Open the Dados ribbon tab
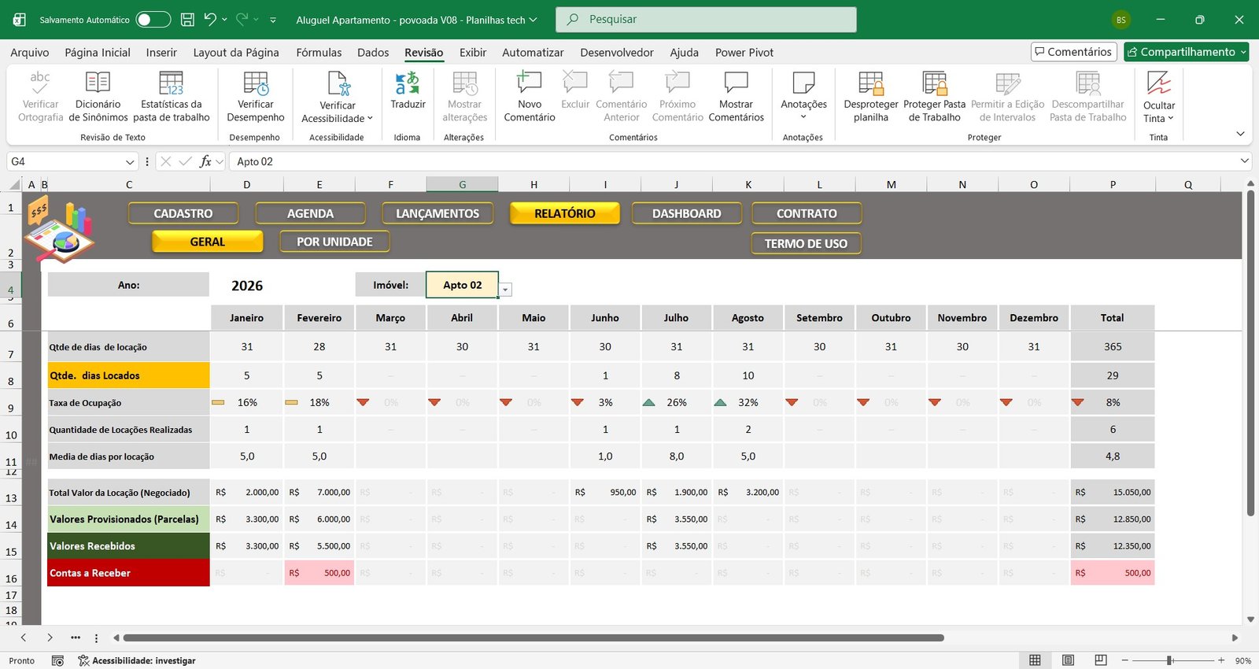Image resolution: width=1259 pixels, height=669 pixels. (373, 53)
